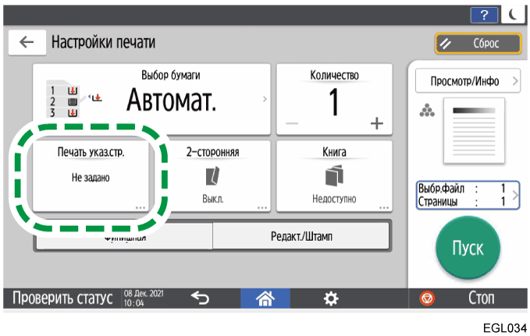This screenshot has height=336, width=530.
Task: Tap the return arrow icon in bottom bar
Action: pos(201,298)
